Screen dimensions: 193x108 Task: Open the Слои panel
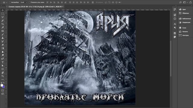[184, 28]
